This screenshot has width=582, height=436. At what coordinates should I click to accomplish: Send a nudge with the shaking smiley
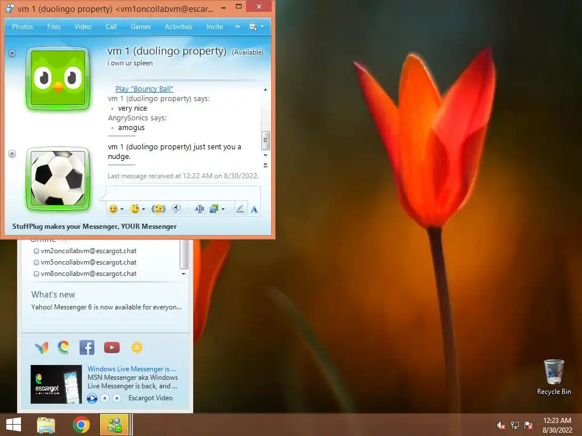[159, 209]
